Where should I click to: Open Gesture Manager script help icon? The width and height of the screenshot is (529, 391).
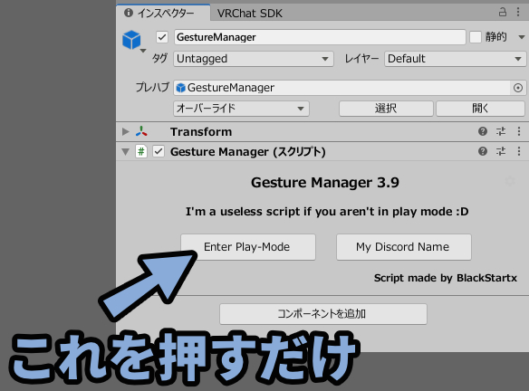pyautogui.click(x=483, y=151)
